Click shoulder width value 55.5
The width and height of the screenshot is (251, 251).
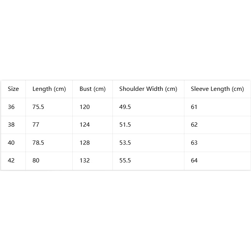125,161
